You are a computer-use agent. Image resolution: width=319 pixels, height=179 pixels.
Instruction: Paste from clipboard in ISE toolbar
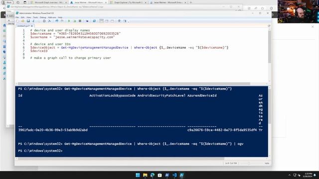[44, 21]
